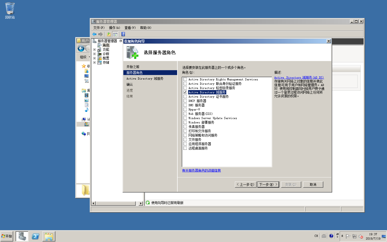Click the back arrow toolbar icon

click(94, 34)
